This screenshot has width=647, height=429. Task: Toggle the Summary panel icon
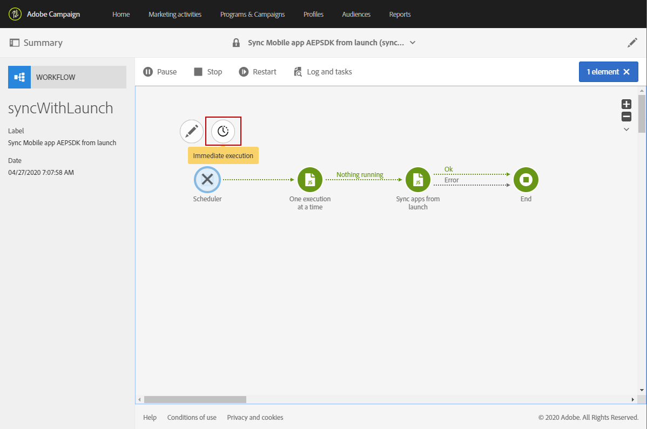15,43
